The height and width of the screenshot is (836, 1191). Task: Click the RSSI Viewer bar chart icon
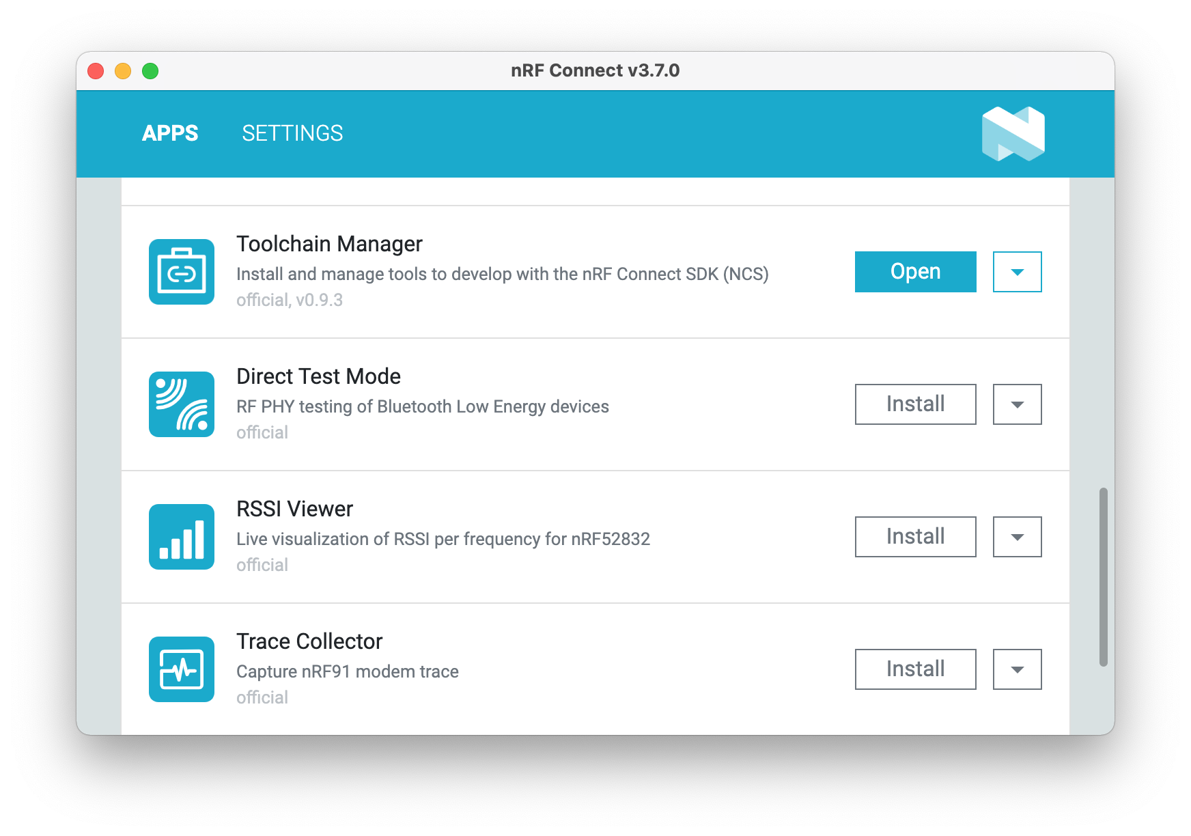click(x=182, y=537)
